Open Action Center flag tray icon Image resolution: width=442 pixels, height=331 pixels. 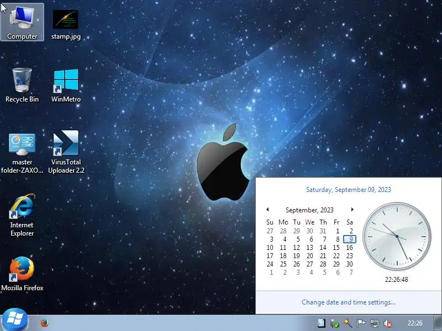pos(361,323)
